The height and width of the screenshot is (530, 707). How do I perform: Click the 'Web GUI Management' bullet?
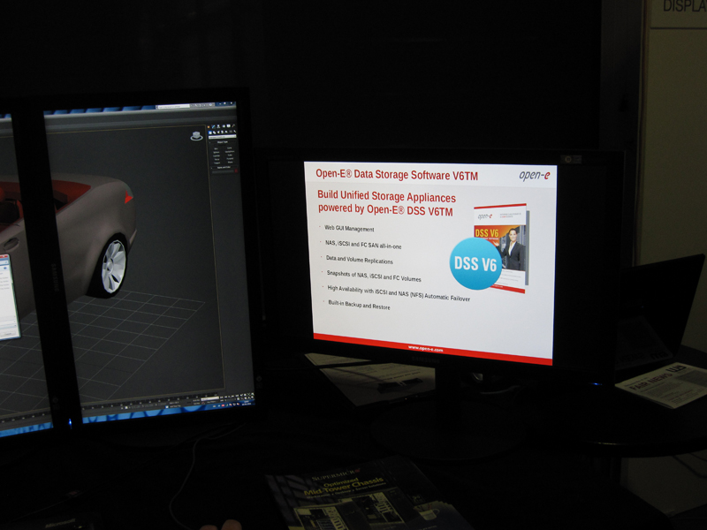click(349, 229)
